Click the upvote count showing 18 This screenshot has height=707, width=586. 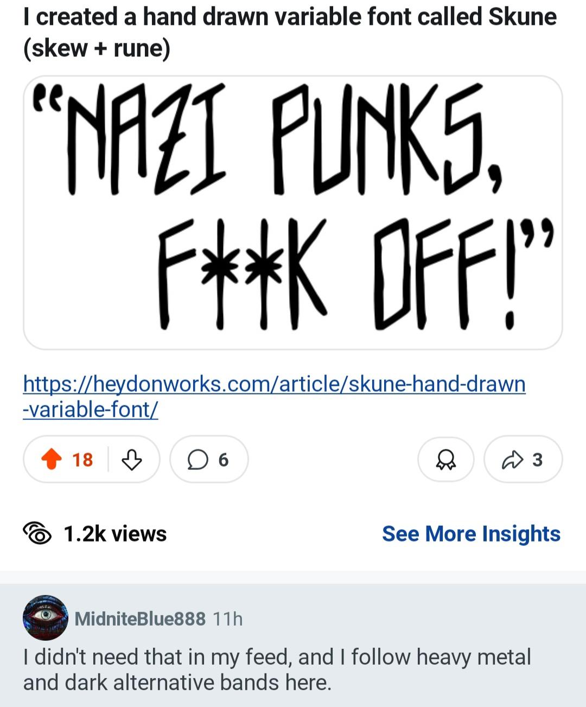click(82, 460)
